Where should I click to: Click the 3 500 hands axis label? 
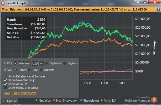click(x=121, y=83)
